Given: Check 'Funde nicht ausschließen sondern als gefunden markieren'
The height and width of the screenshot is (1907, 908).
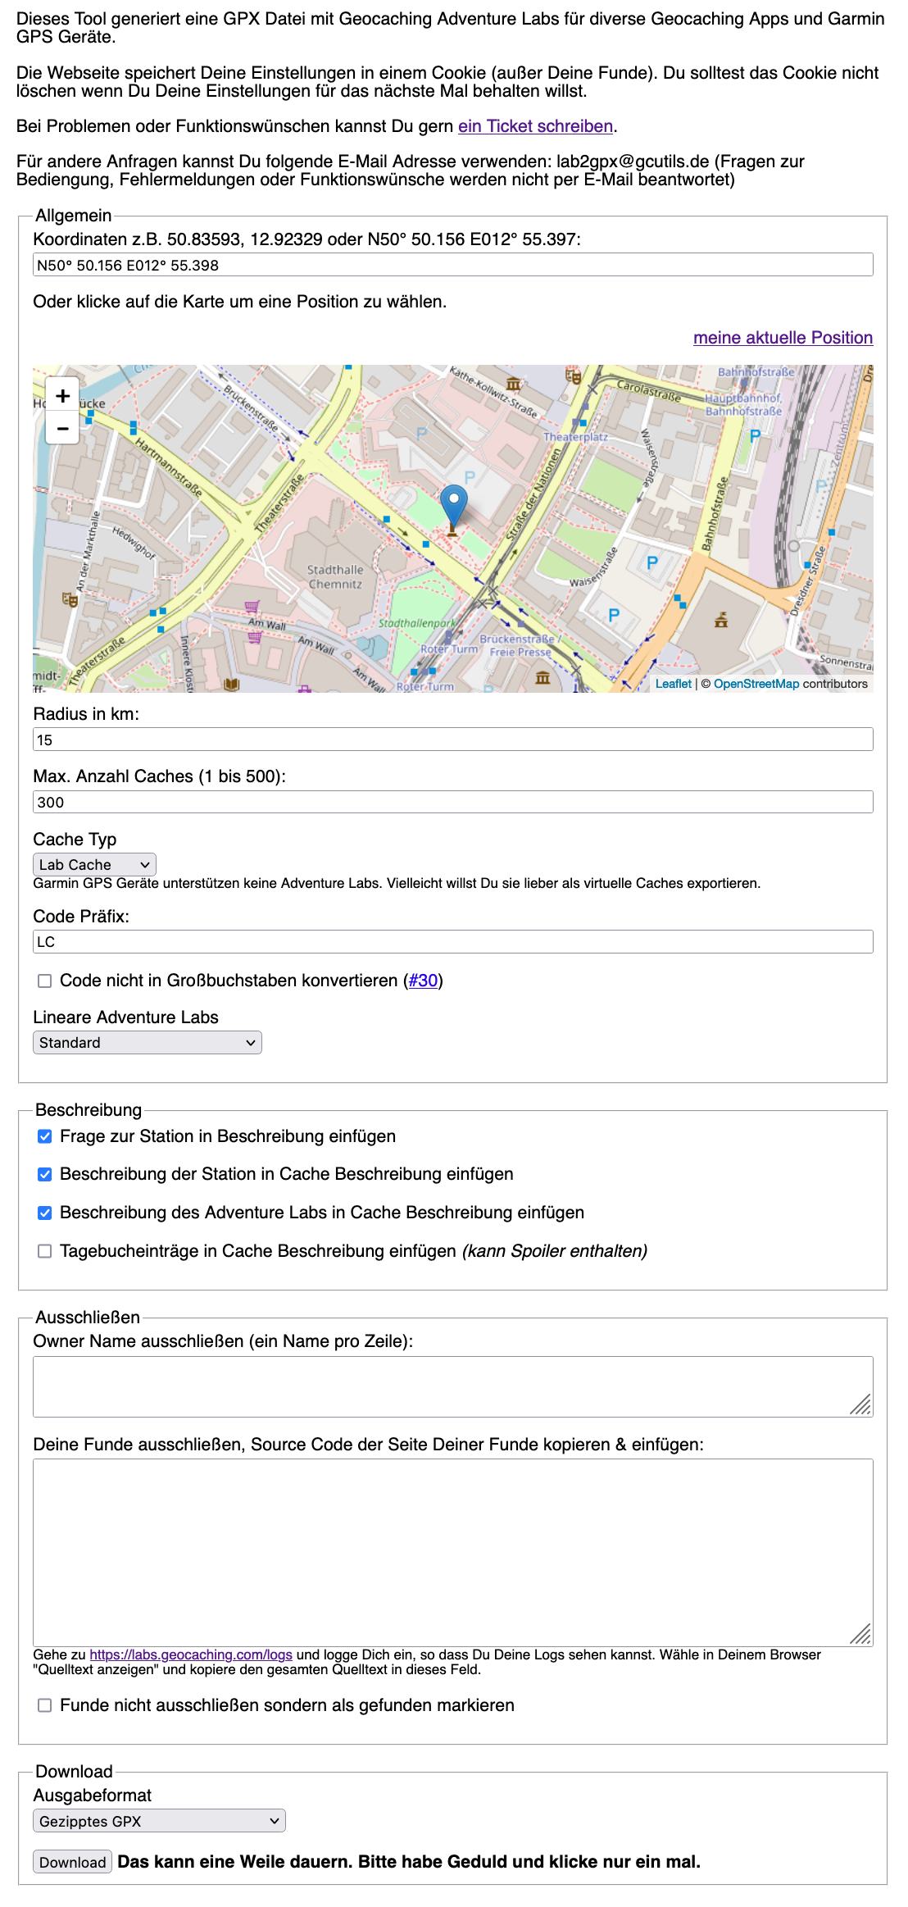Looking at the screenshot, I should [x=45, y=1705].
